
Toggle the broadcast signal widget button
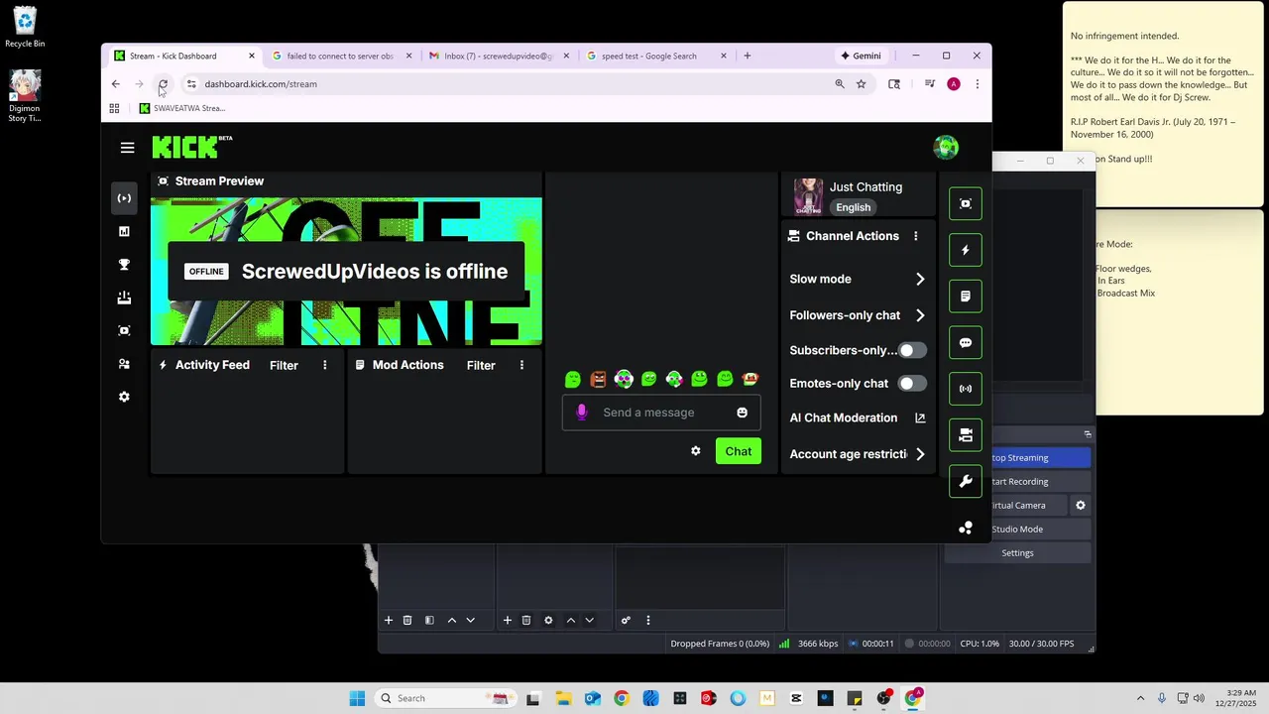click(966, 389)
